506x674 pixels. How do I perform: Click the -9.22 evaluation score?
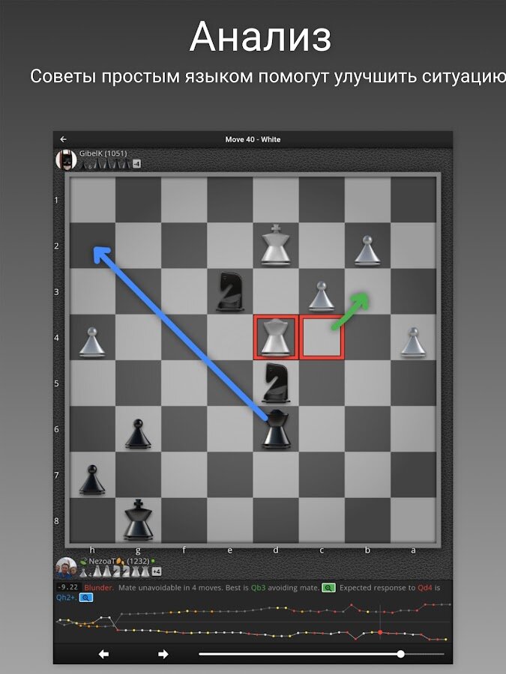point(68,587)
